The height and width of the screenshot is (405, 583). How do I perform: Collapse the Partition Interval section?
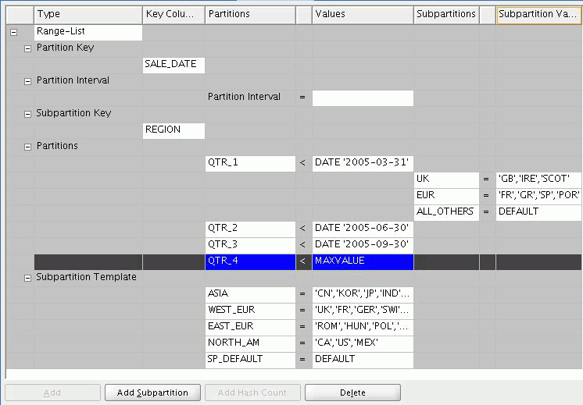click(x=28, y=81)
